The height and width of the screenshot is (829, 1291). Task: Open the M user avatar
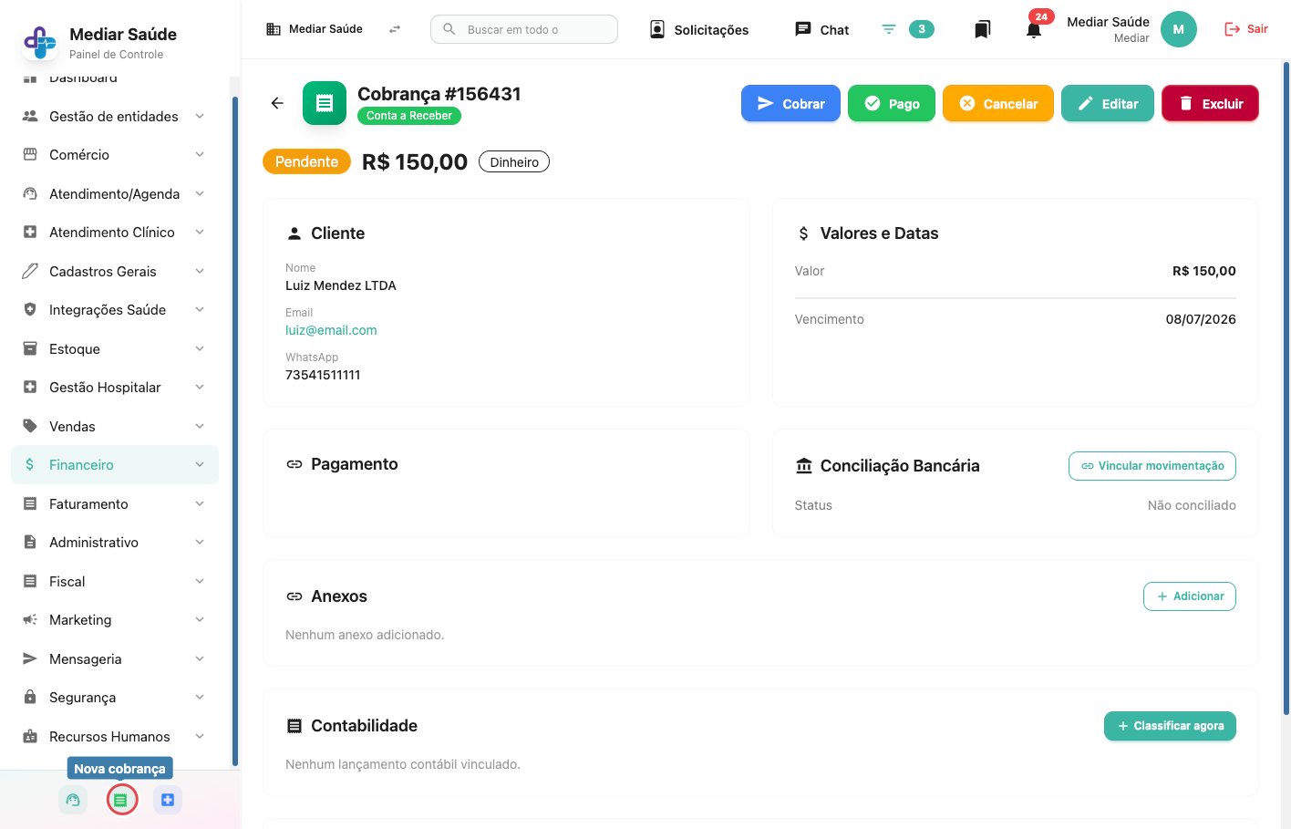click(x=1178, y=29)
